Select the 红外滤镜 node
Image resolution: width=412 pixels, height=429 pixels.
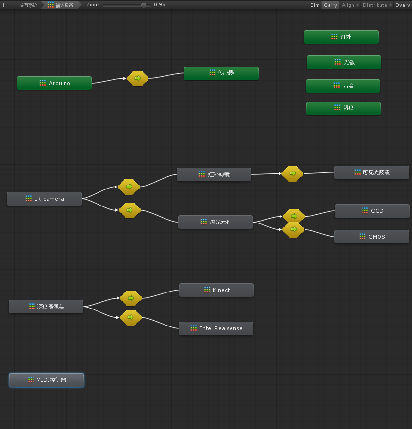tap(214, 174)
